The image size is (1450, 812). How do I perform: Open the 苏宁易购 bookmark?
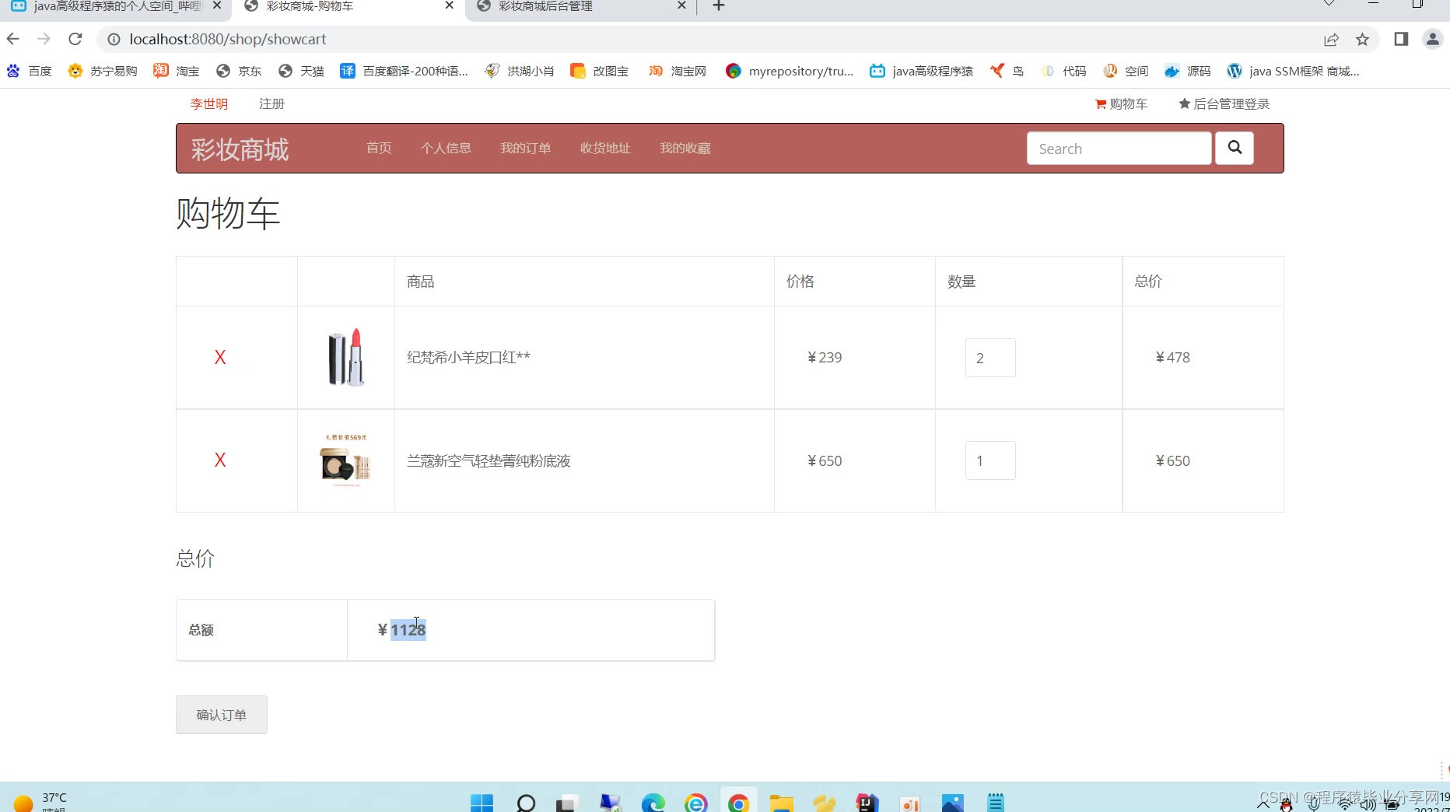coord(103,71)
